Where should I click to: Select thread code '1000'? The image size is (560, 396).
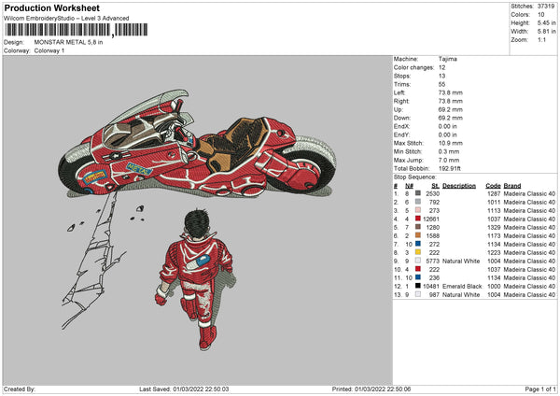pos(495,287)
